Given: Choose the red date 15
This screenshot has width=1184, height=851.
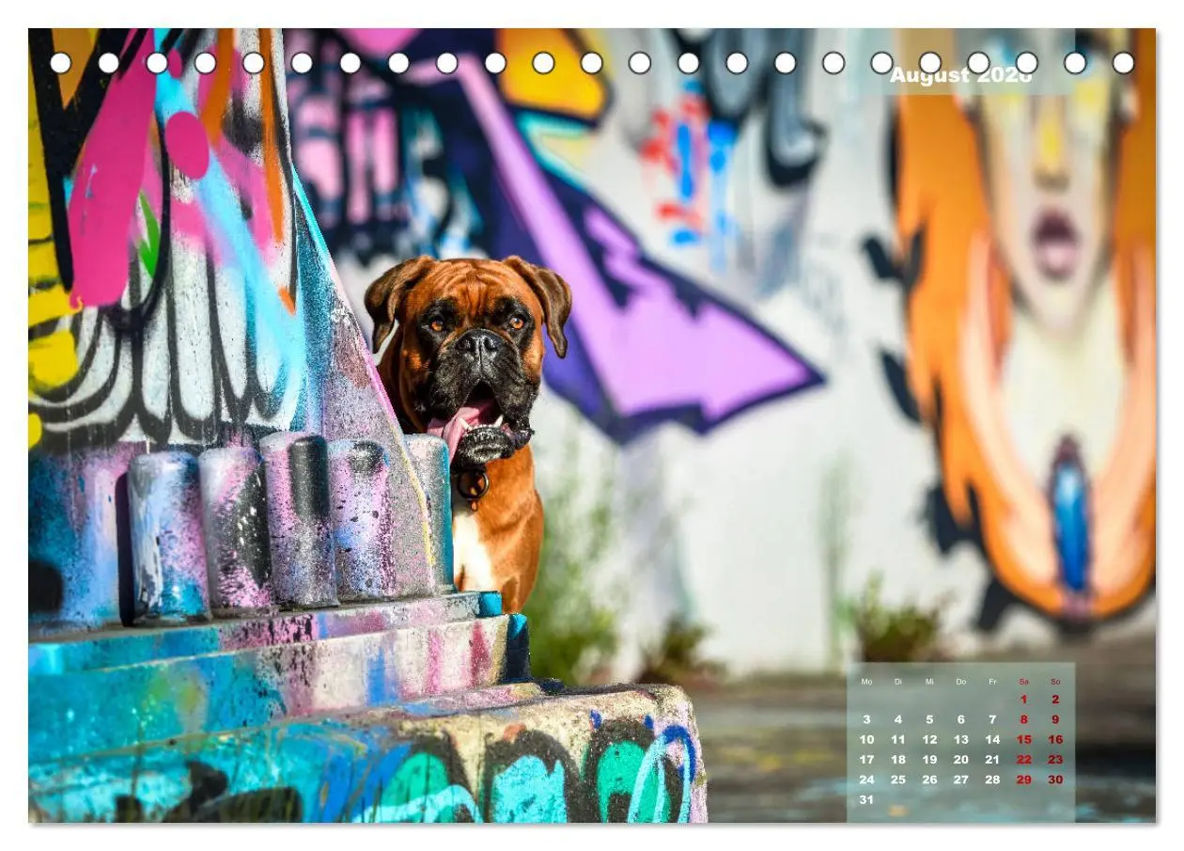Looking at the screenshot, I should coord(1023,740).
